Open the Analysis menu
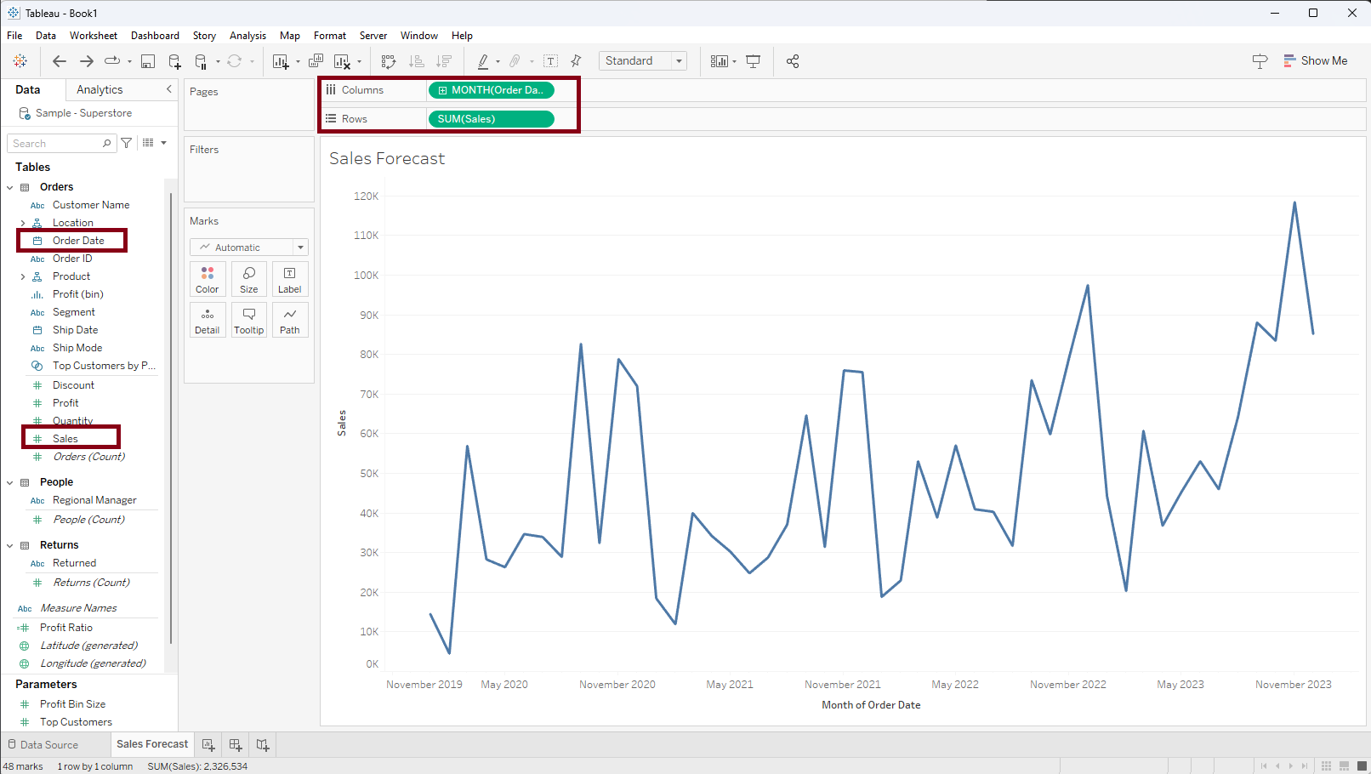1371x774 pixels. click(247, 36)
